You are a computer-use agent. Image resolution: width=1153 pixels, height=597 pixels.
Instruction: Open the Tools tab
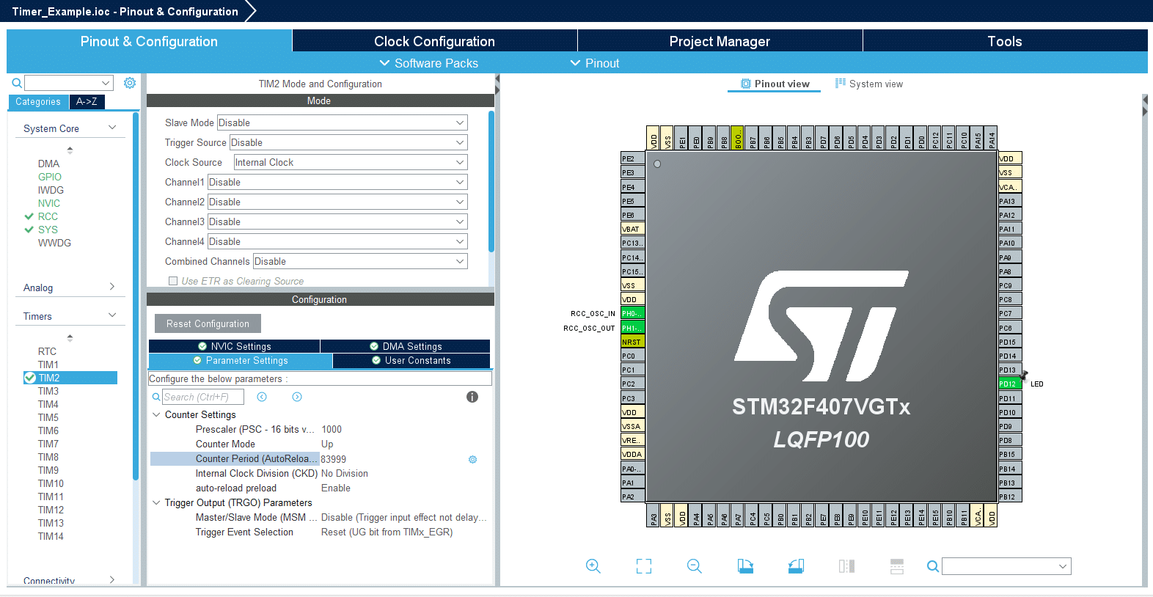click(x=1005, y=41)
